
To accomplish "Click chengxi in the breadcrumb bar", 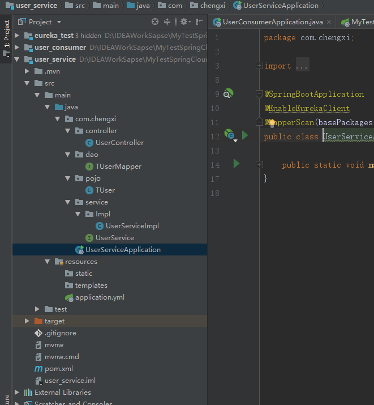I will click(x=208, y=6).
